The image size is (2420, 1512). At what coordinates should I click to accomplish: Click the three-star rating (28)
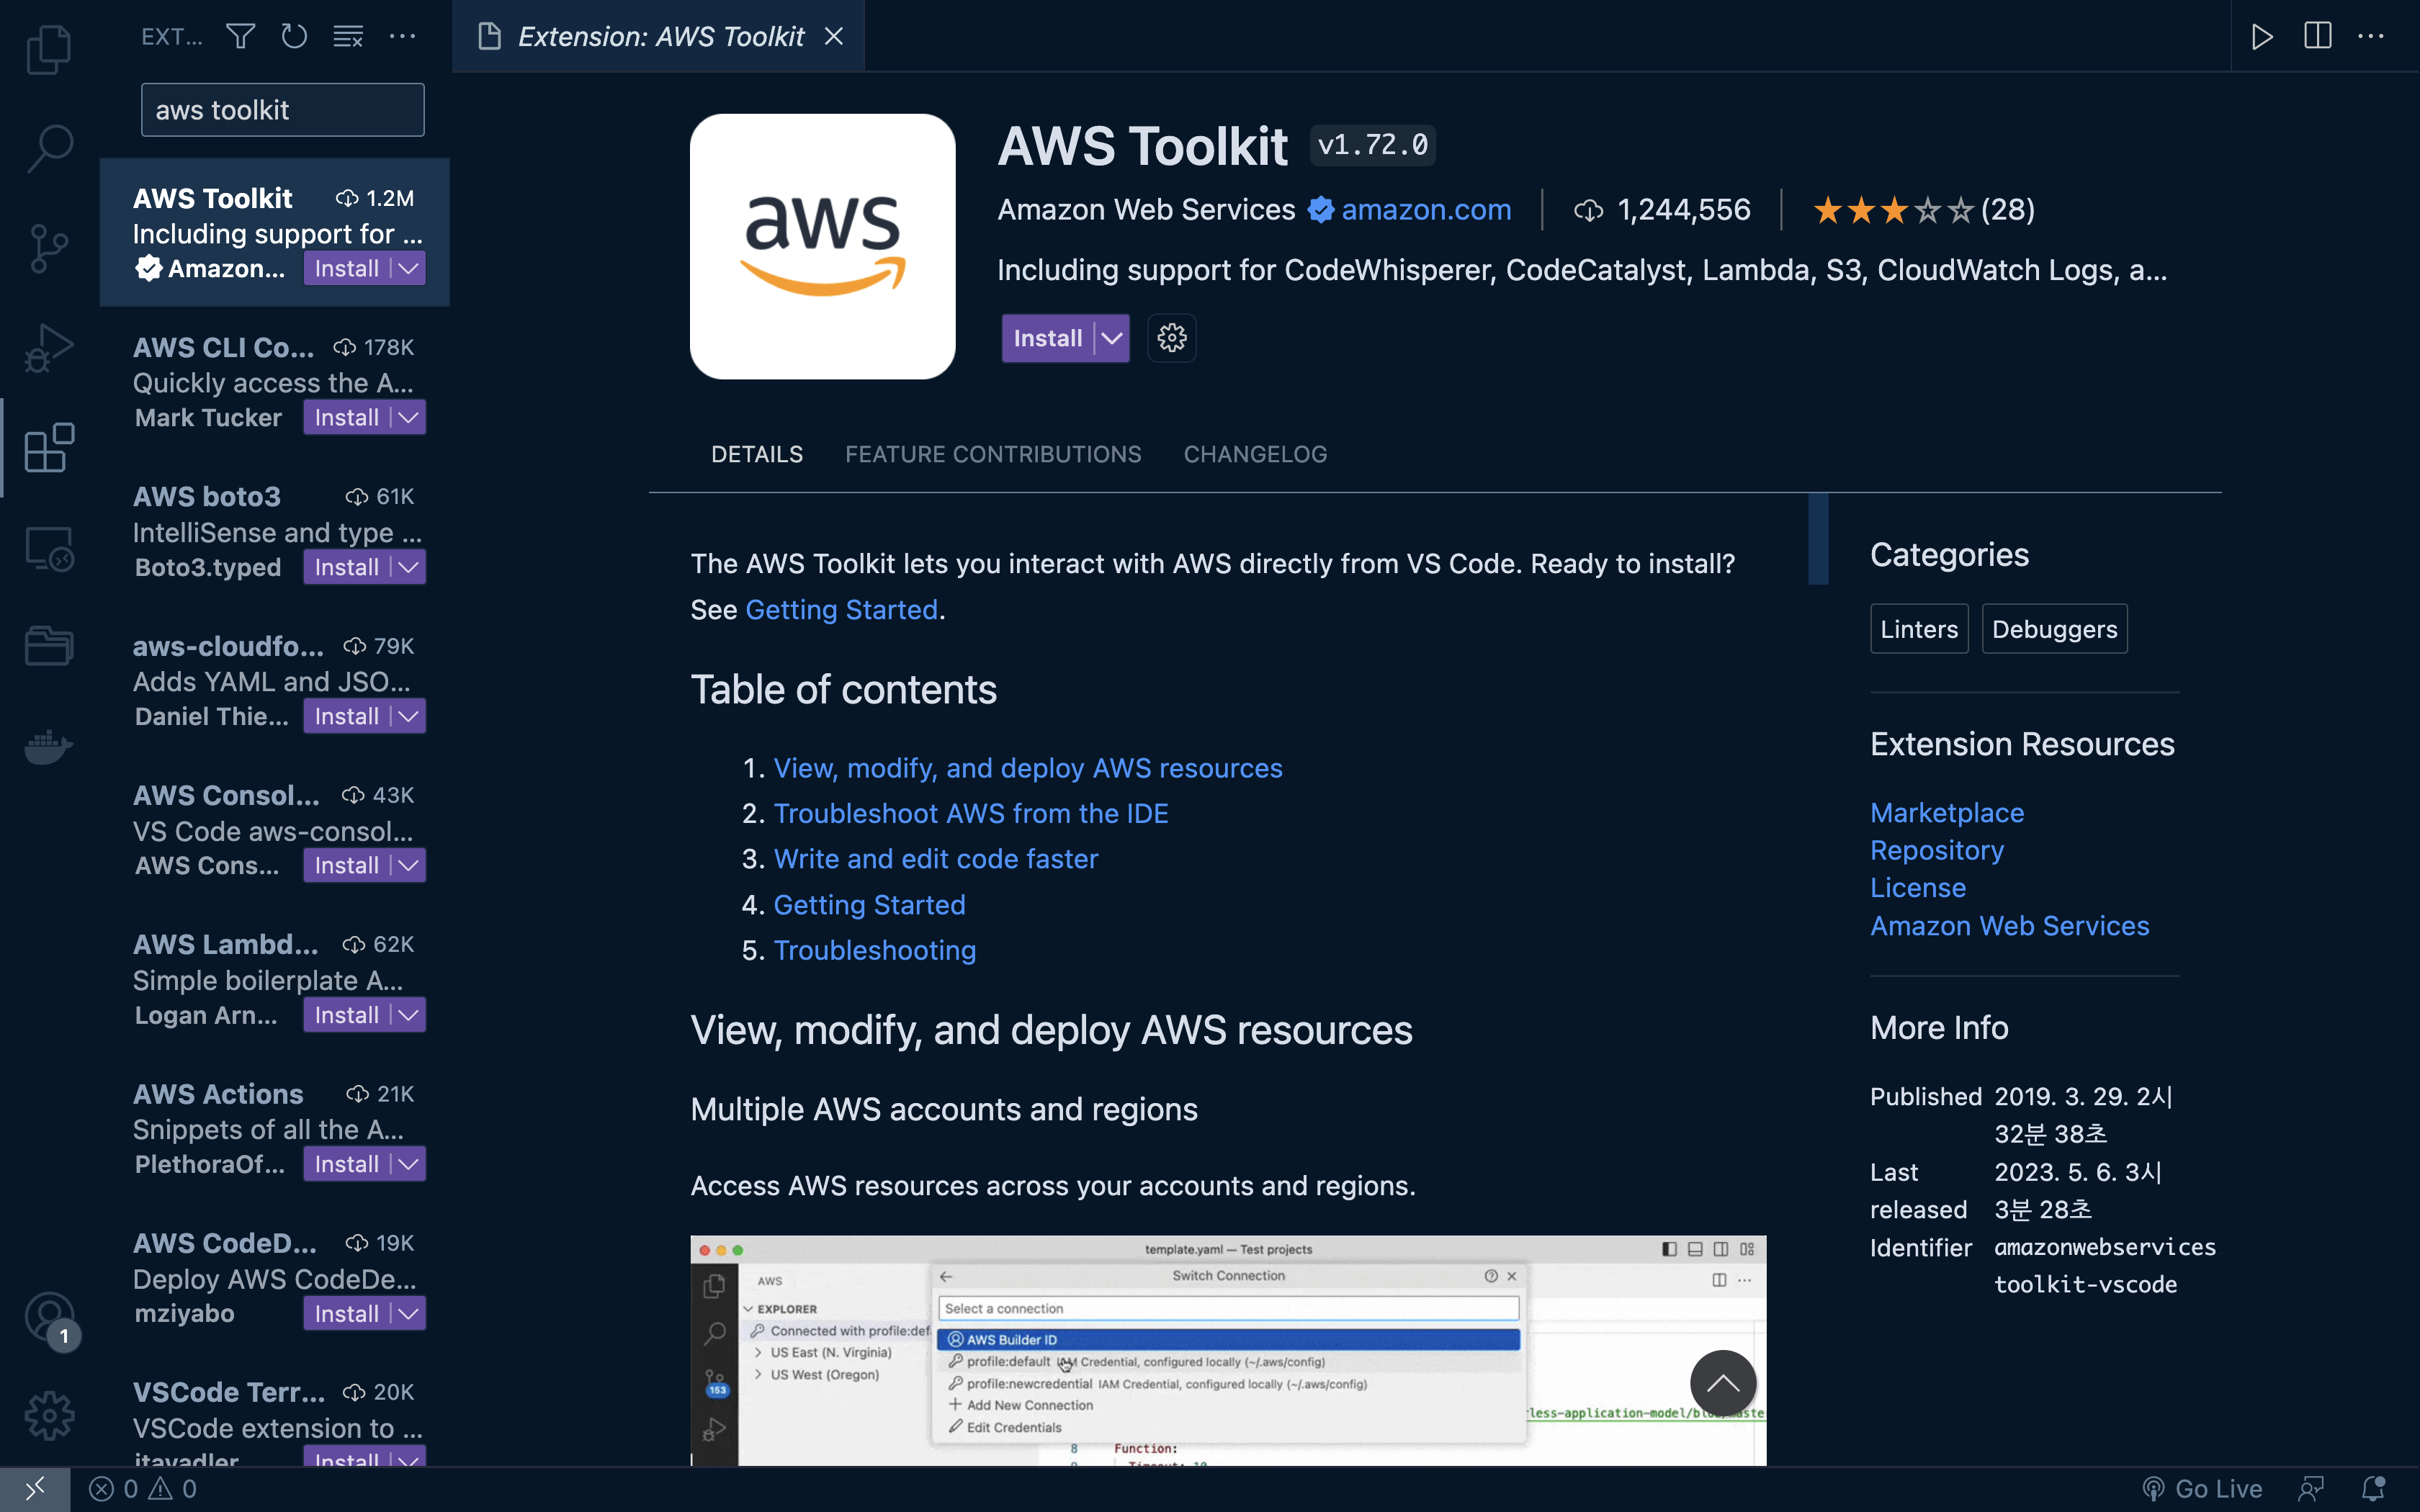[1923, 209]
